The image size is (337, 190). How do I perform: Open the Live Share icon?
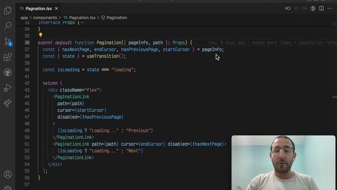click(7, 103)
